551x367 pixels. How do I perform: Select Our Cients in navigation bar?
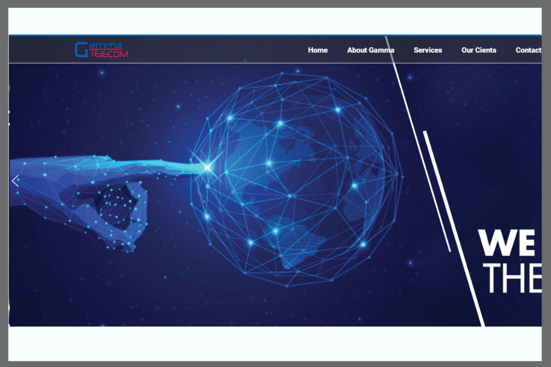(478, 50)
